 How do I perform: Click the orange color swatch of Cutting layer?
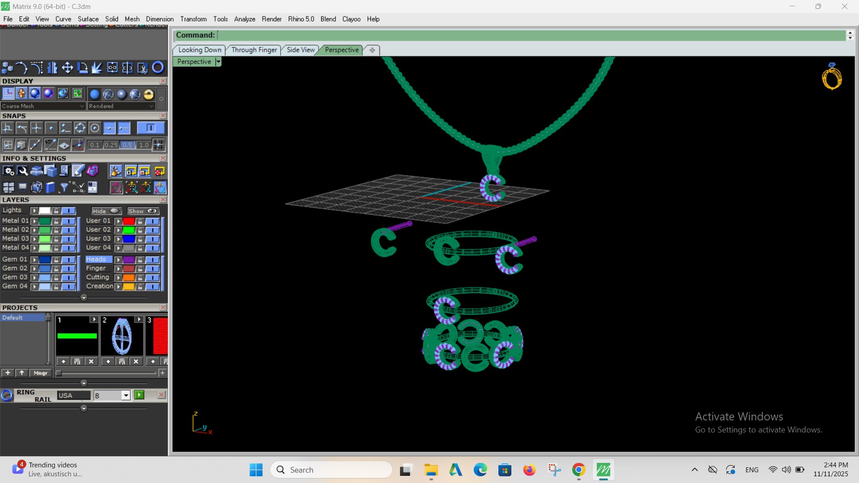pyautogui.click(x=129, y=277)
